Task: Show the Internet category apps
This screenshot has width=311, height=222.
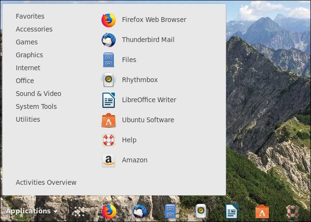Action: pos(28,68)
